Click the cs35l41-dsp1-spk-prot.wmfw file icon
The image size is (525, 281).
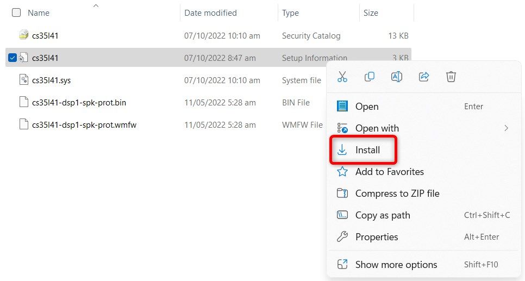[x=24, y=124]
